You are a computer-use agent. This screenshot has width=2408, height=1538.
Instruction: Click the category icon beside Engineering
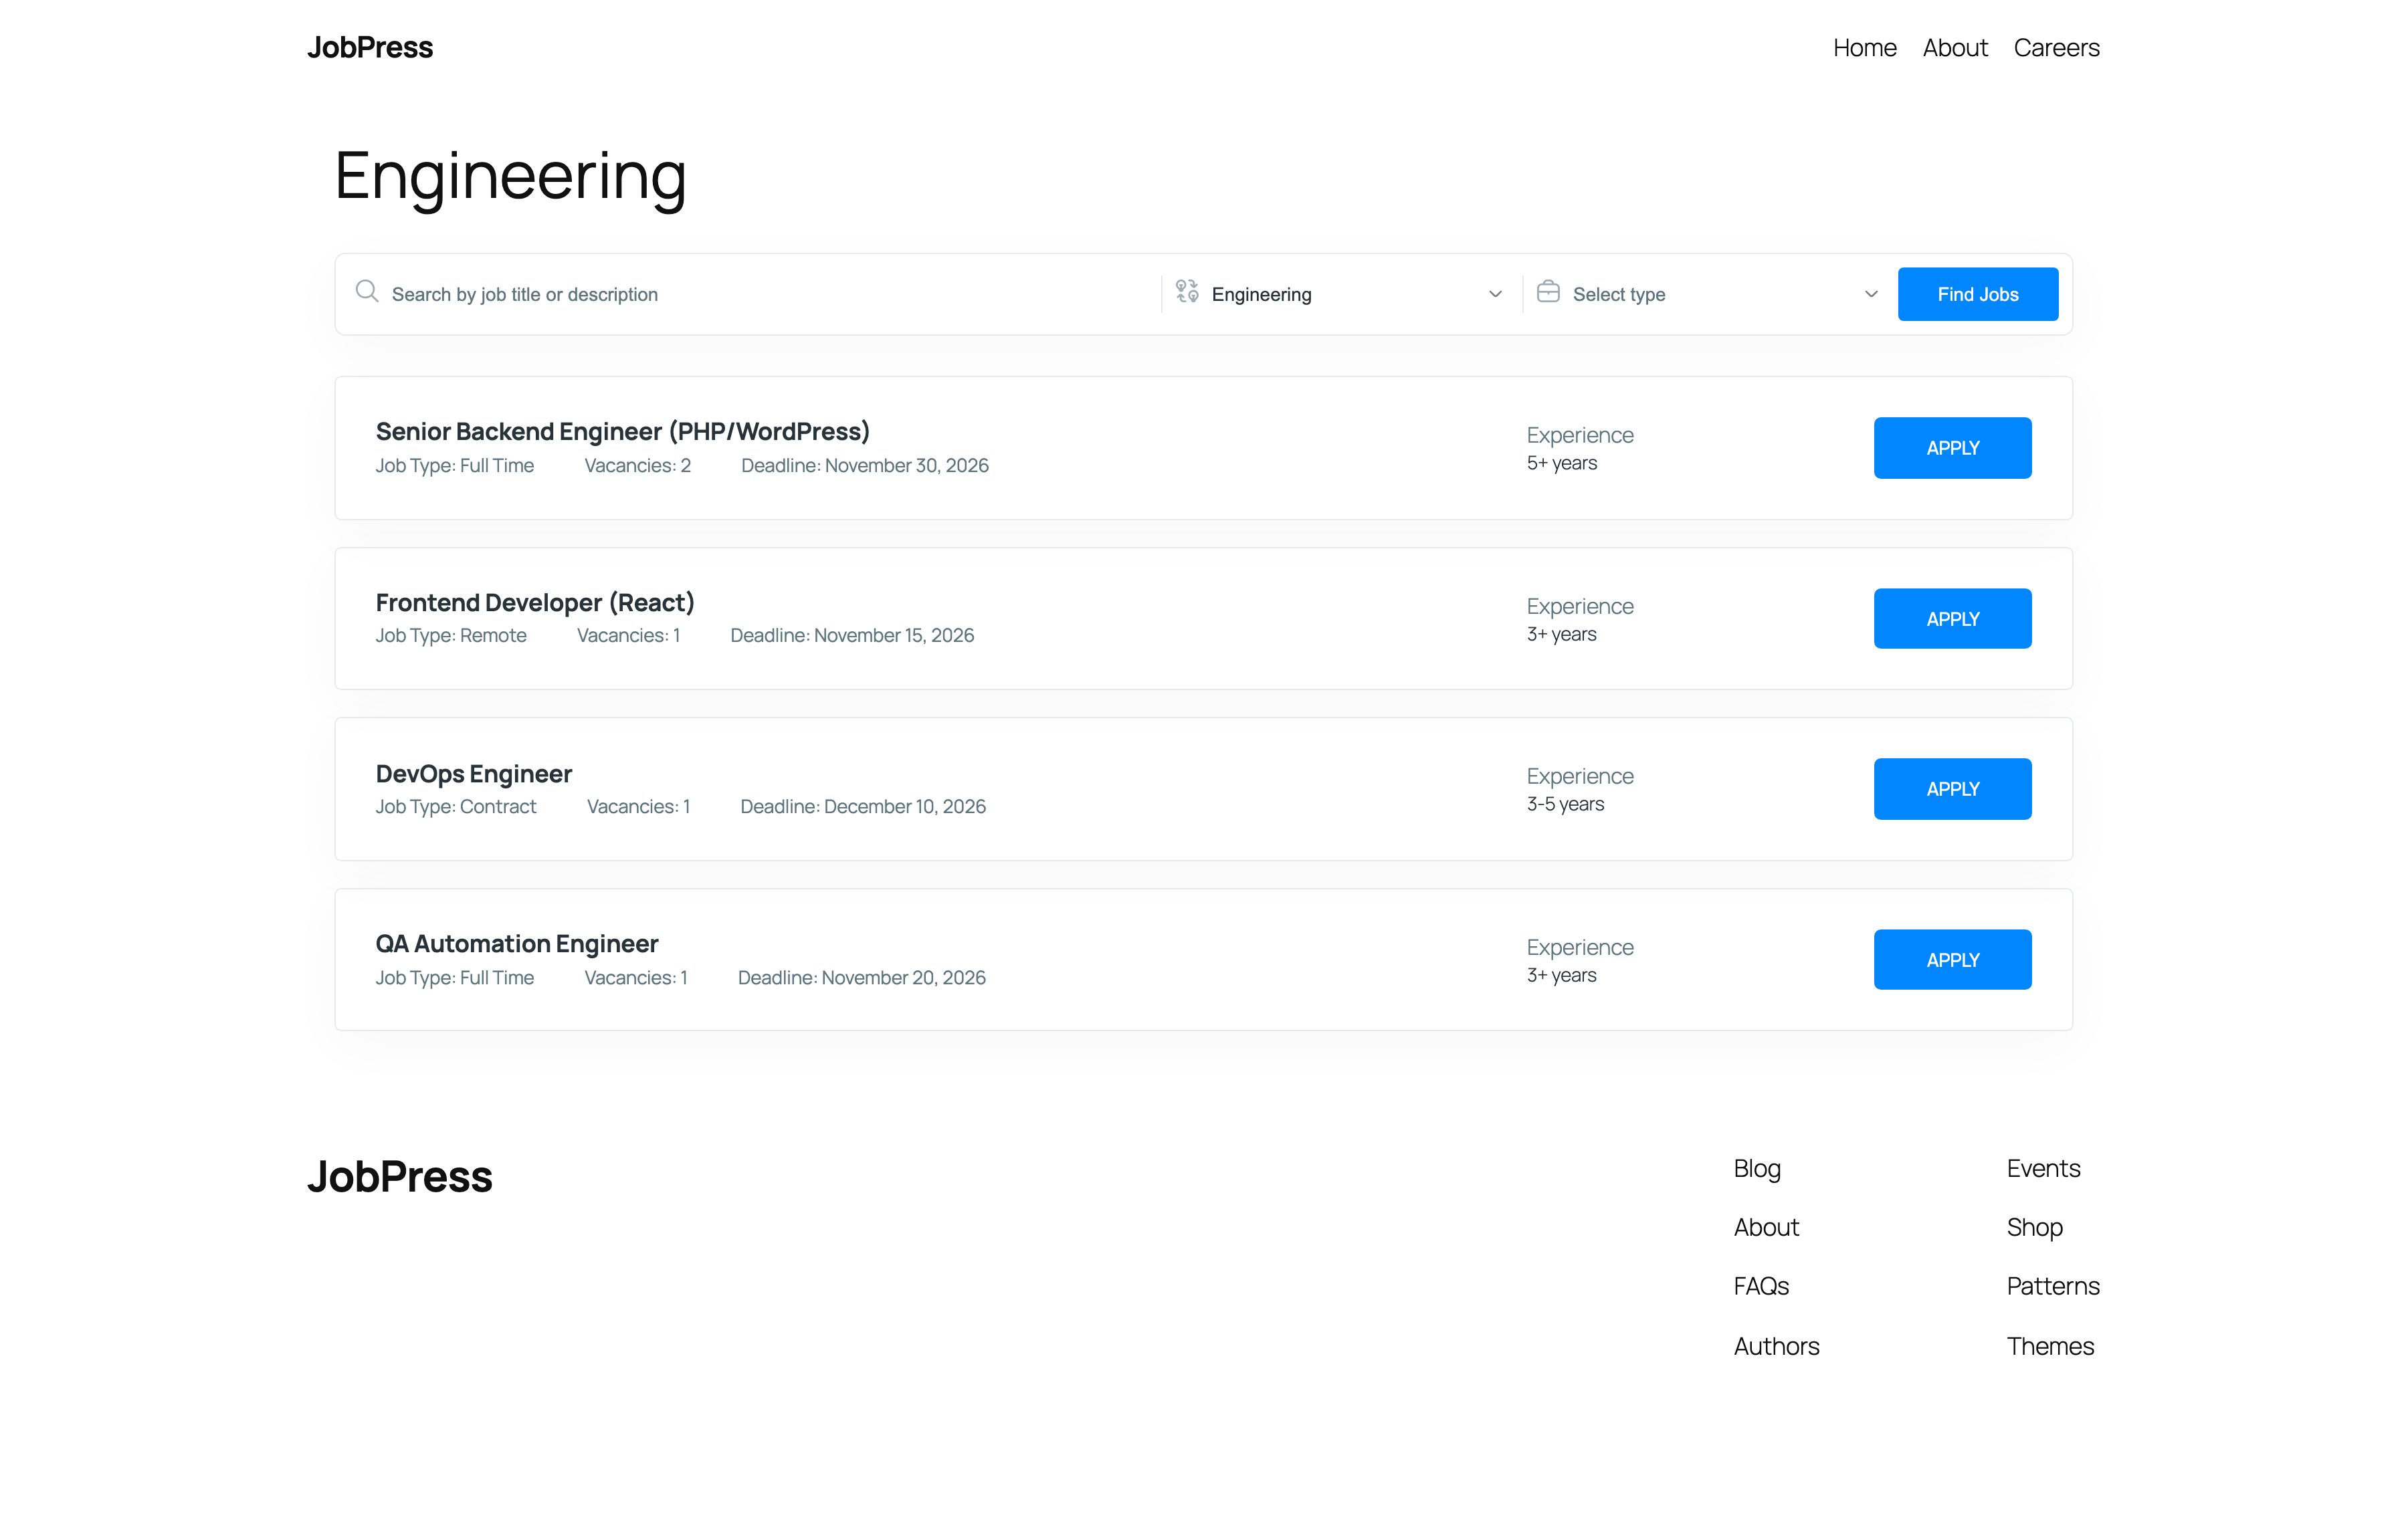pyautogui.click(x=1187, y=291)
